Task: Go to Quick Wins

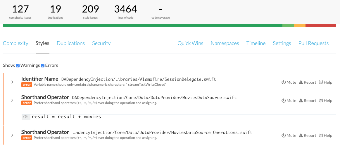Action: tap(190, 43)
